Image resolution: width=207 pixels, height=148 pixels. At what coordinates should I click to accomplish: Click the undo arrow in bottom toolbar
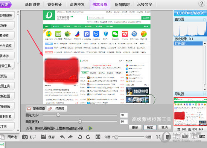(x=62, y=137)
